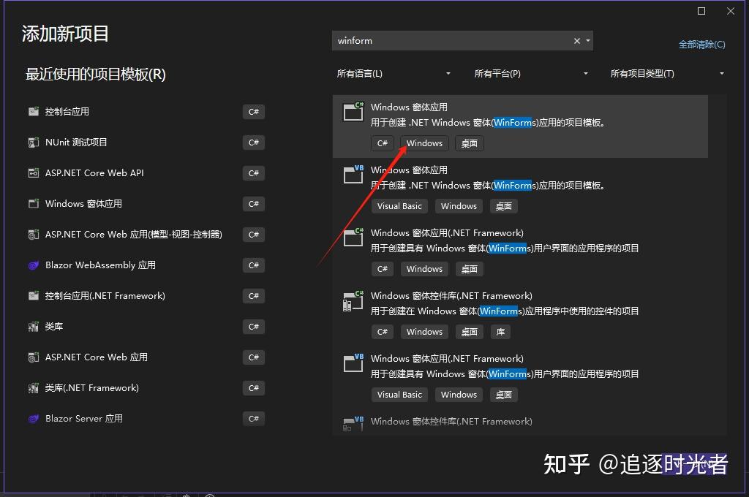Toggle the 桌面 tag filter

point(469,143)
